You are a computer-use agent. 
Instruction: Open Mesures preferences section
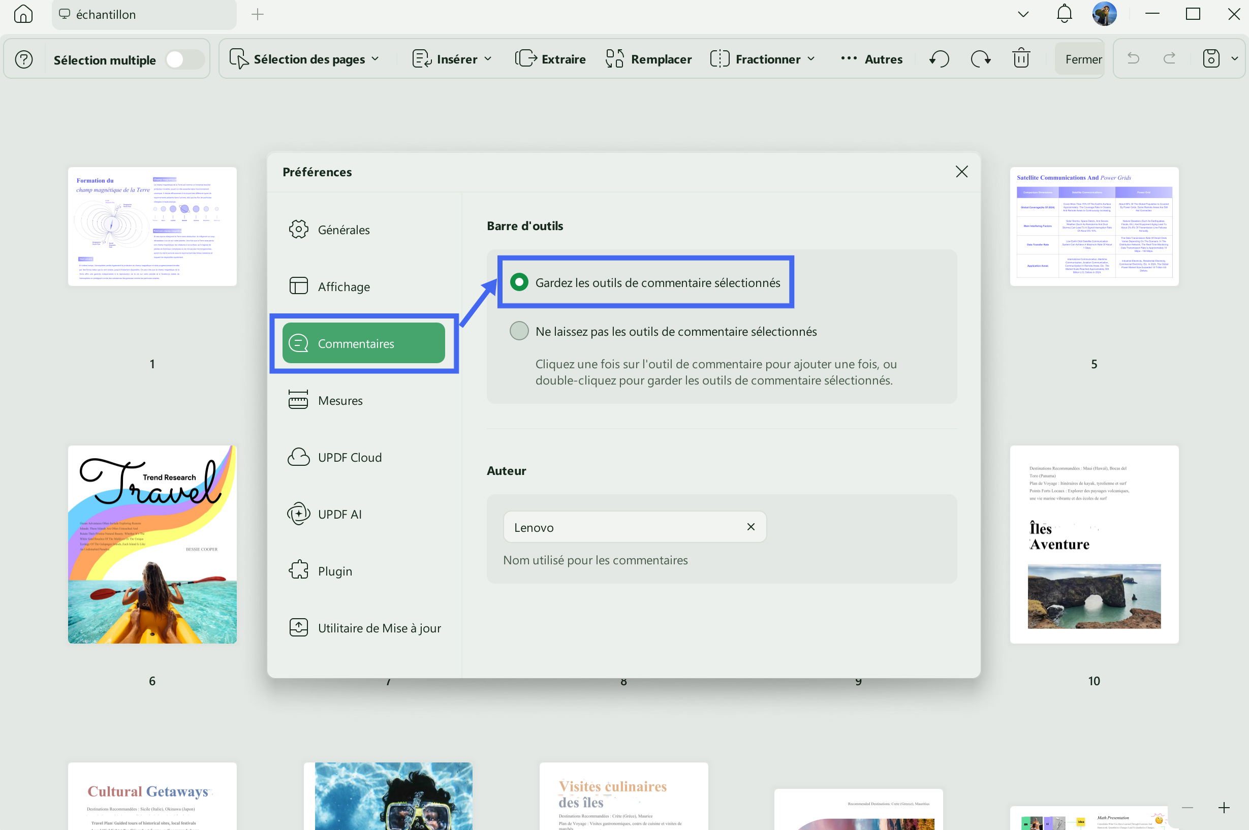point(364,400)
